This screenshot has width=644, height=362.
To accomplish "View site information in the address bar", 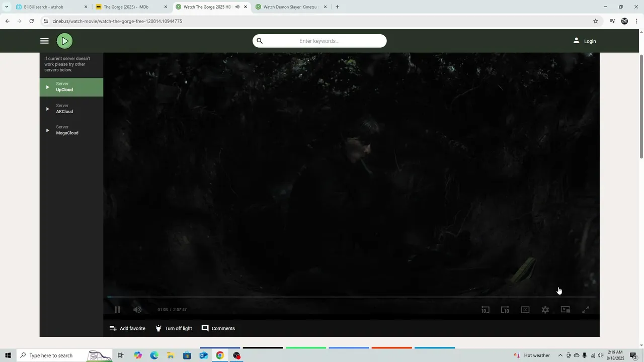I will coord(46,21).
